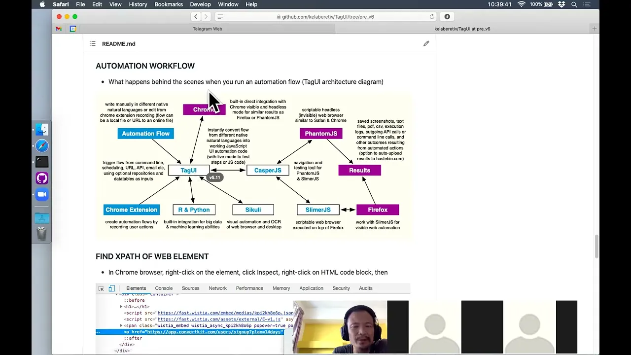This screenshot has width=631, height=355.
Task: Expand the h1 element node
Action: [x=121, y=307]
